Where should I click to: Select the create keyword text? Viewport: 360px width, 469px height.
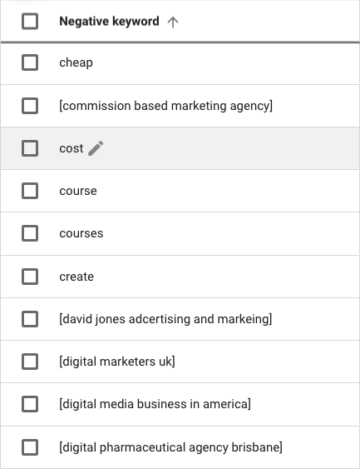coord(76,277)
